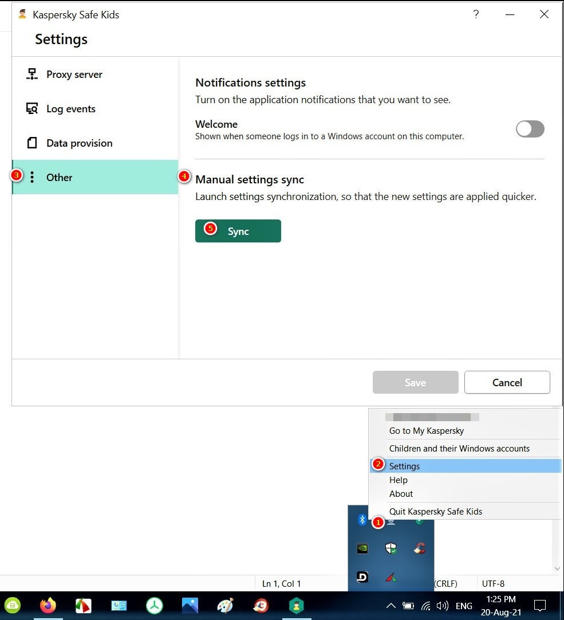Open the clock showing 1:25 PM

[501, 606]
